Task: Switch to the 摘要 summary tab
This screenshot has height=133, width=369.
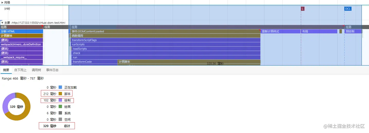Action: [x=6, y=70]
